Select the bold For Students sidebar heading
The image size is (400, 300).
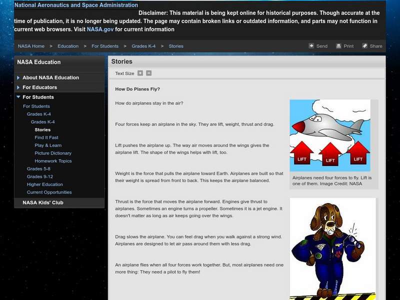[x=38, y=97]
